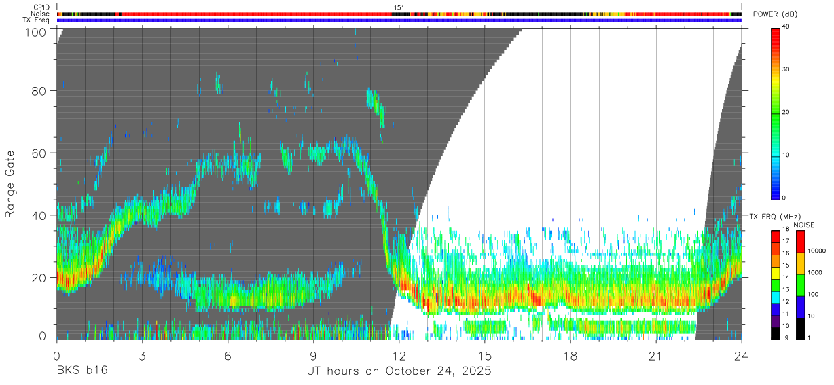Click the TX FRQ (MHz) legend title
This screenshot has height=385, width=834.
click(x=776, y=216)
